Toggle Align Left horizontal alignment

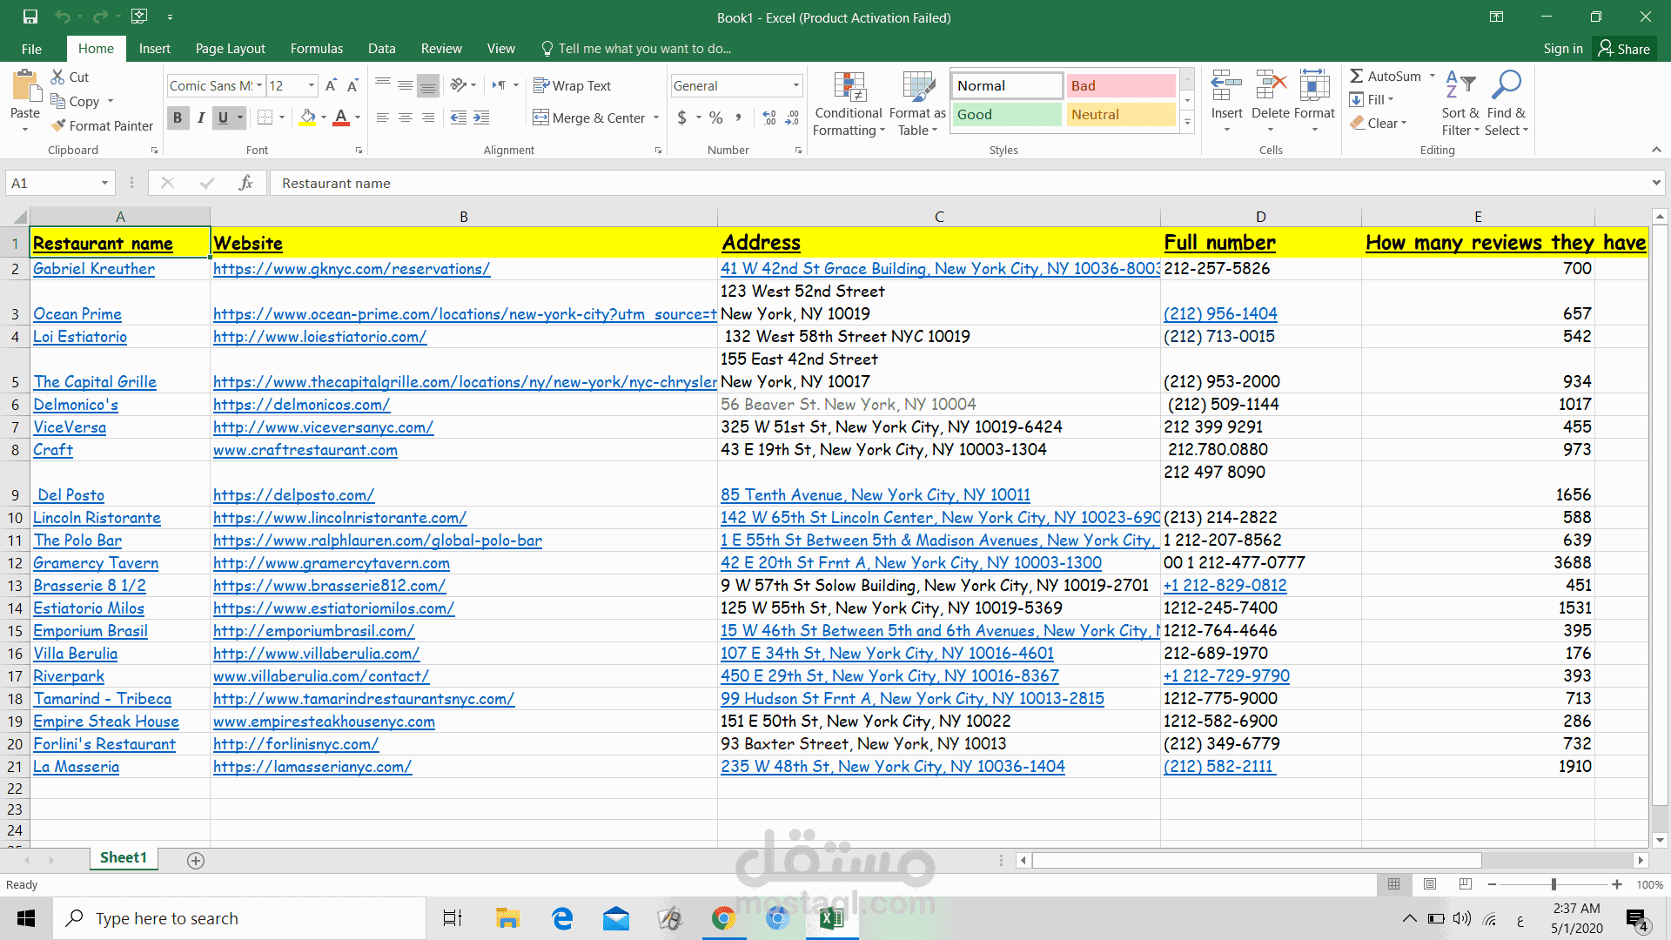pos(383,117)
